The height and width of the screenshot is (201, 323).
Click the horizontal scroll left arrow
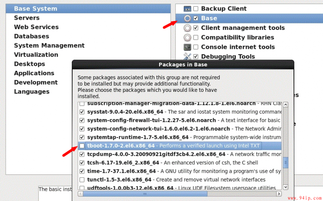click(x=80, y=194)
